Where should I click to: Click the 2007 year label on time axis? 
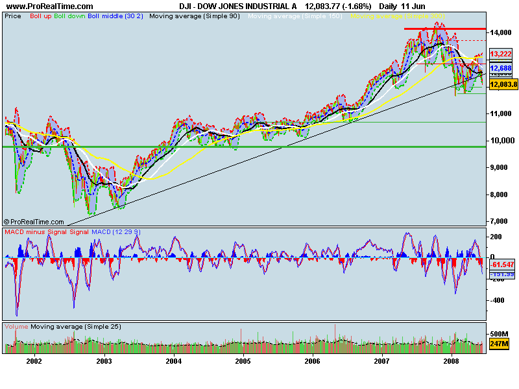[381, 361]
